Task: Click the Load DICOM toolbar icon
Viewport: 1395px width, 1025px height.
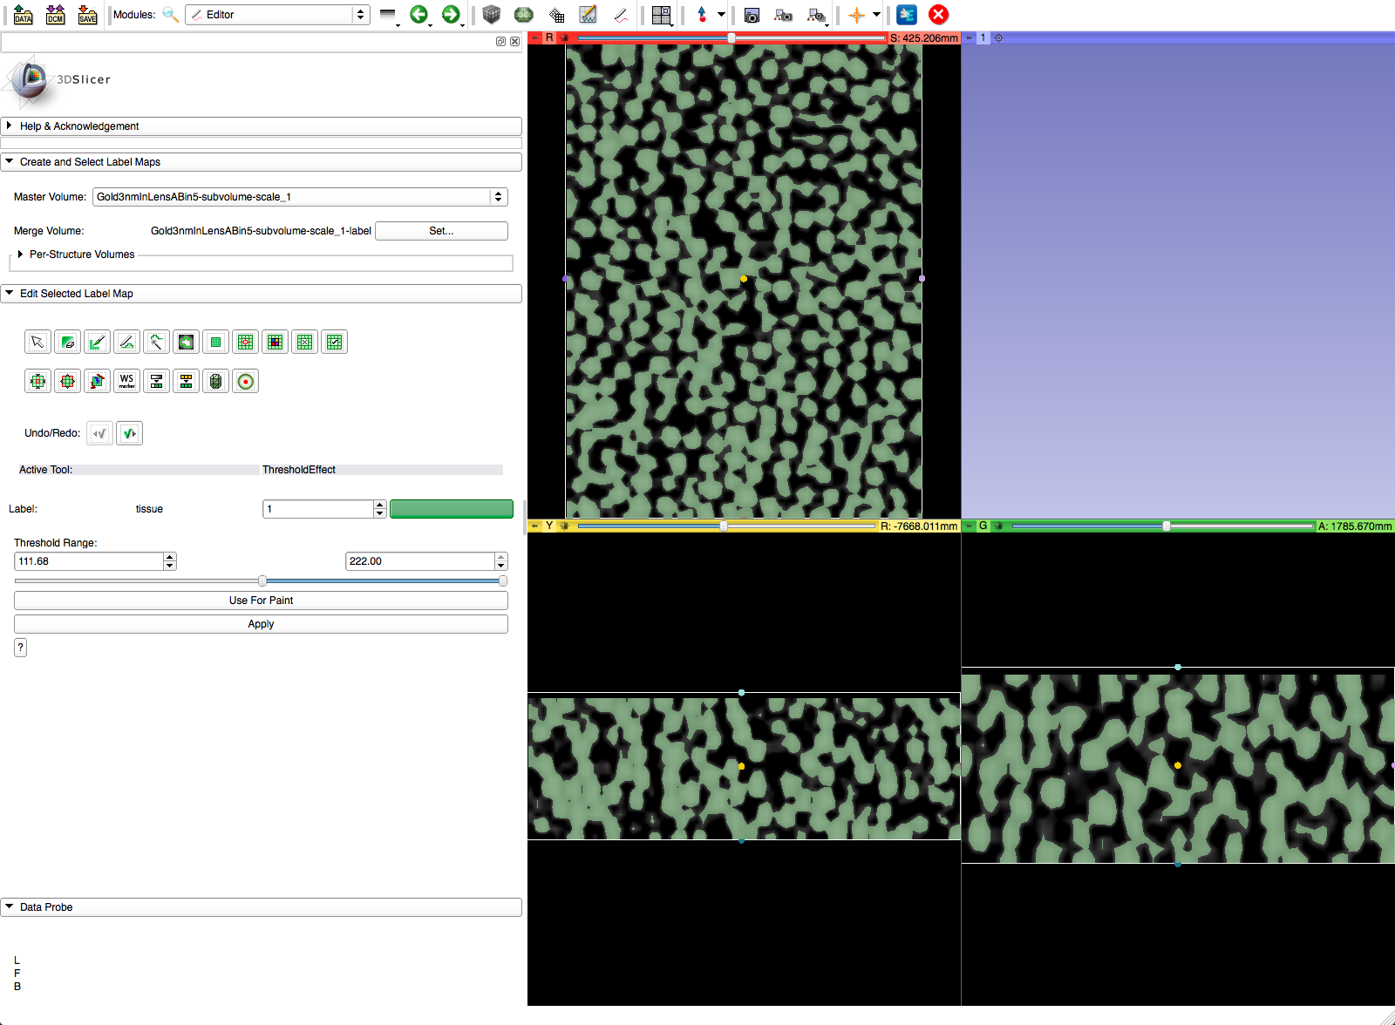Action: click(x=55, y=15)
